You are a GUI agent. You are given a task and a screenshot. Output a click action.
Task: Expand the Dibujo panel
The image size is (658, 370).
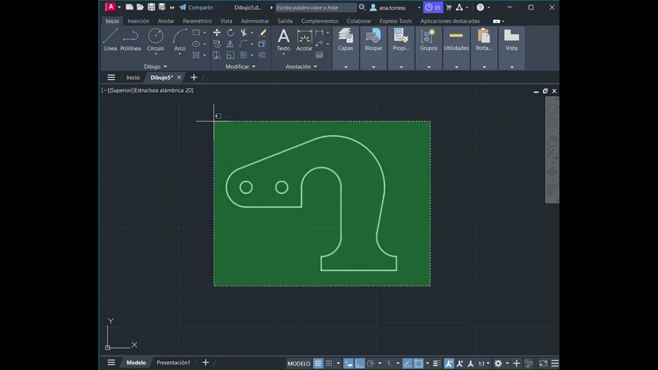[x=155, y=66]
